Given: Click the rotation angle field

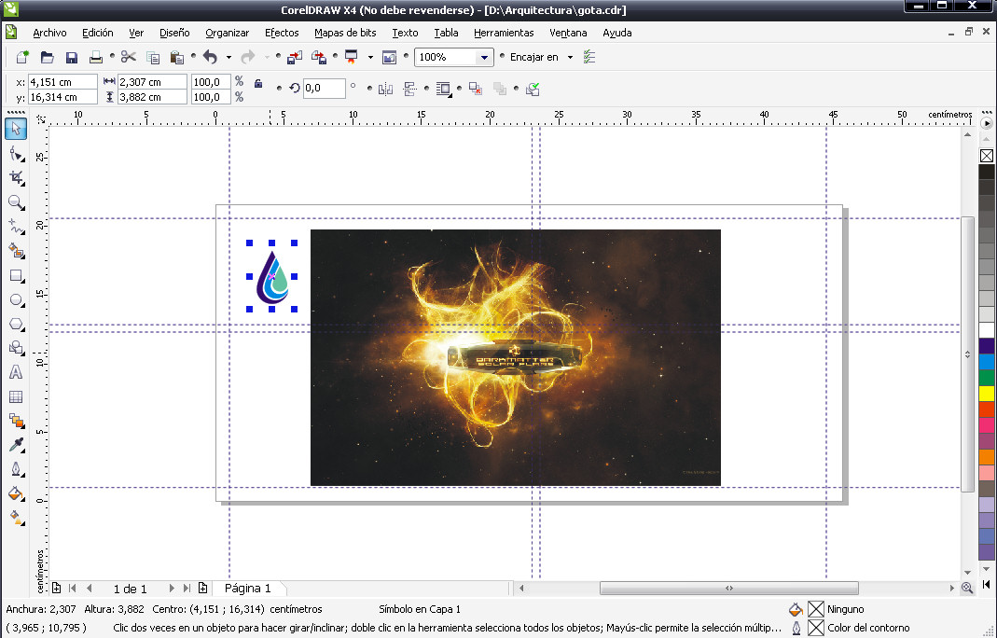Looking at the screenshot, I should pyautogui.click(x=324, y=89).
